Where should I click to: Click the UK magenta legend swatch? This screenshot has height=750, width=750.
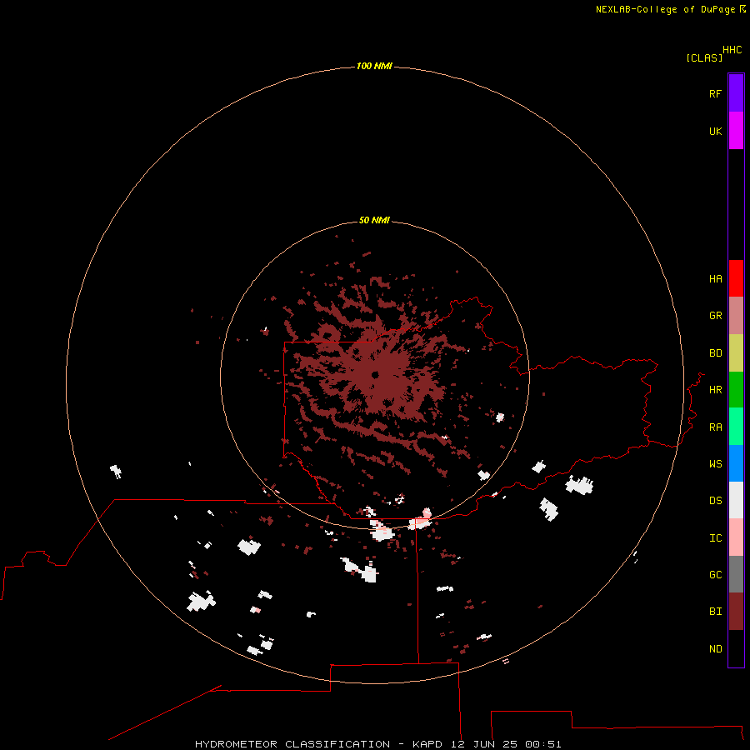[x=736, y=131]
